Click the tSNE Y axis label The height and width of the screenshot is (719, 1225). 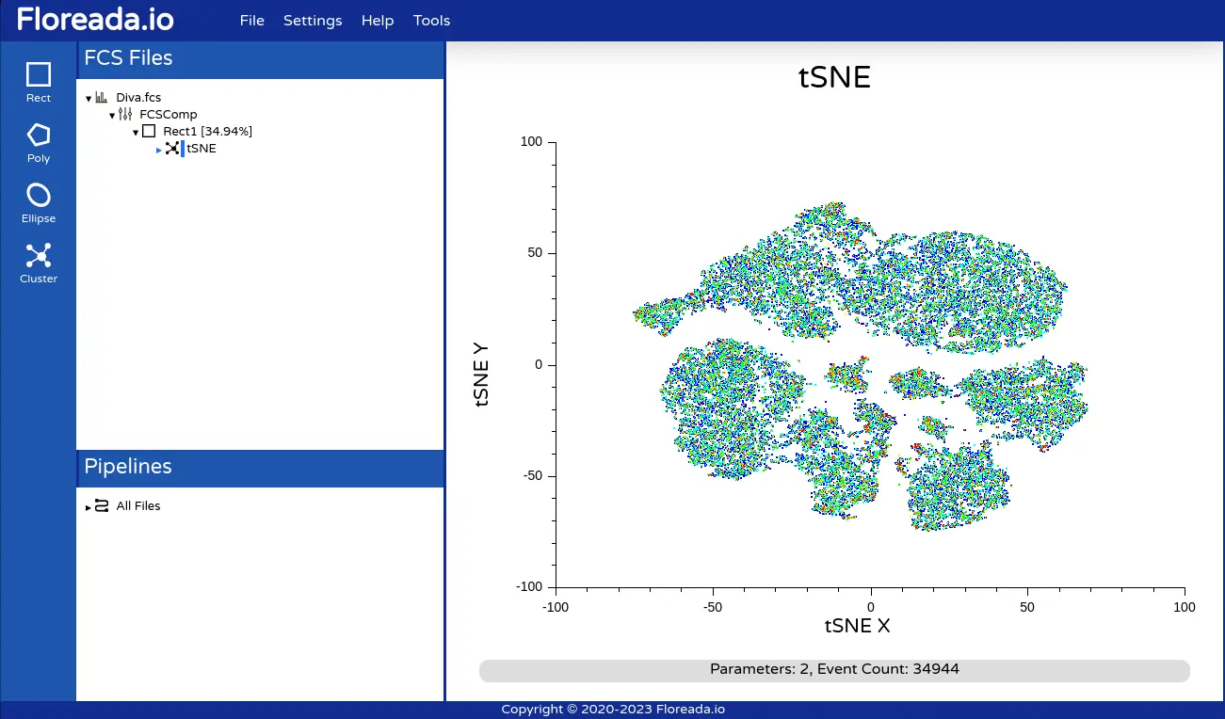tap(482, 374)
